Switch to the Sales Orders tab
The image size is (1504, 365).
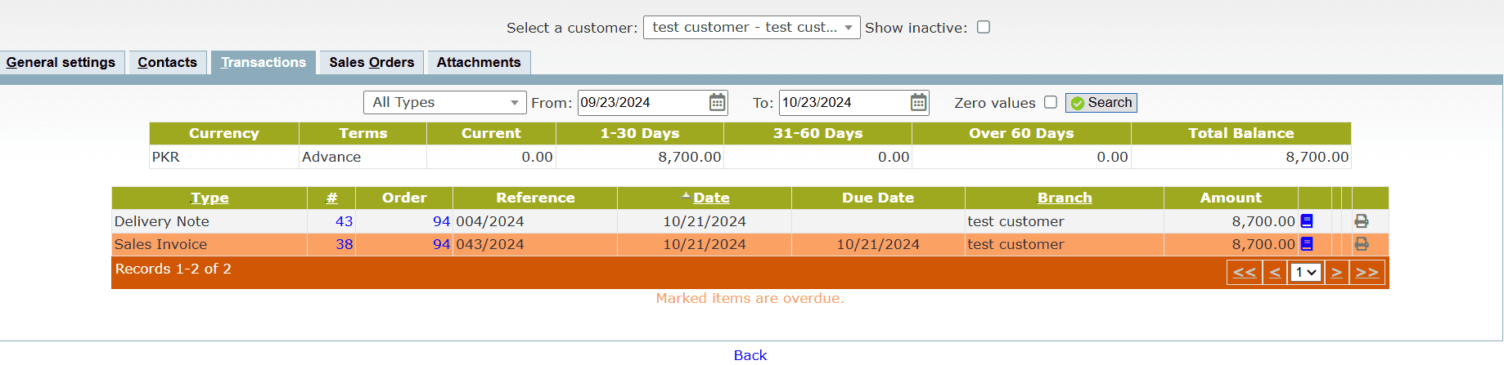pyautogui.click(x=371, y=63)
